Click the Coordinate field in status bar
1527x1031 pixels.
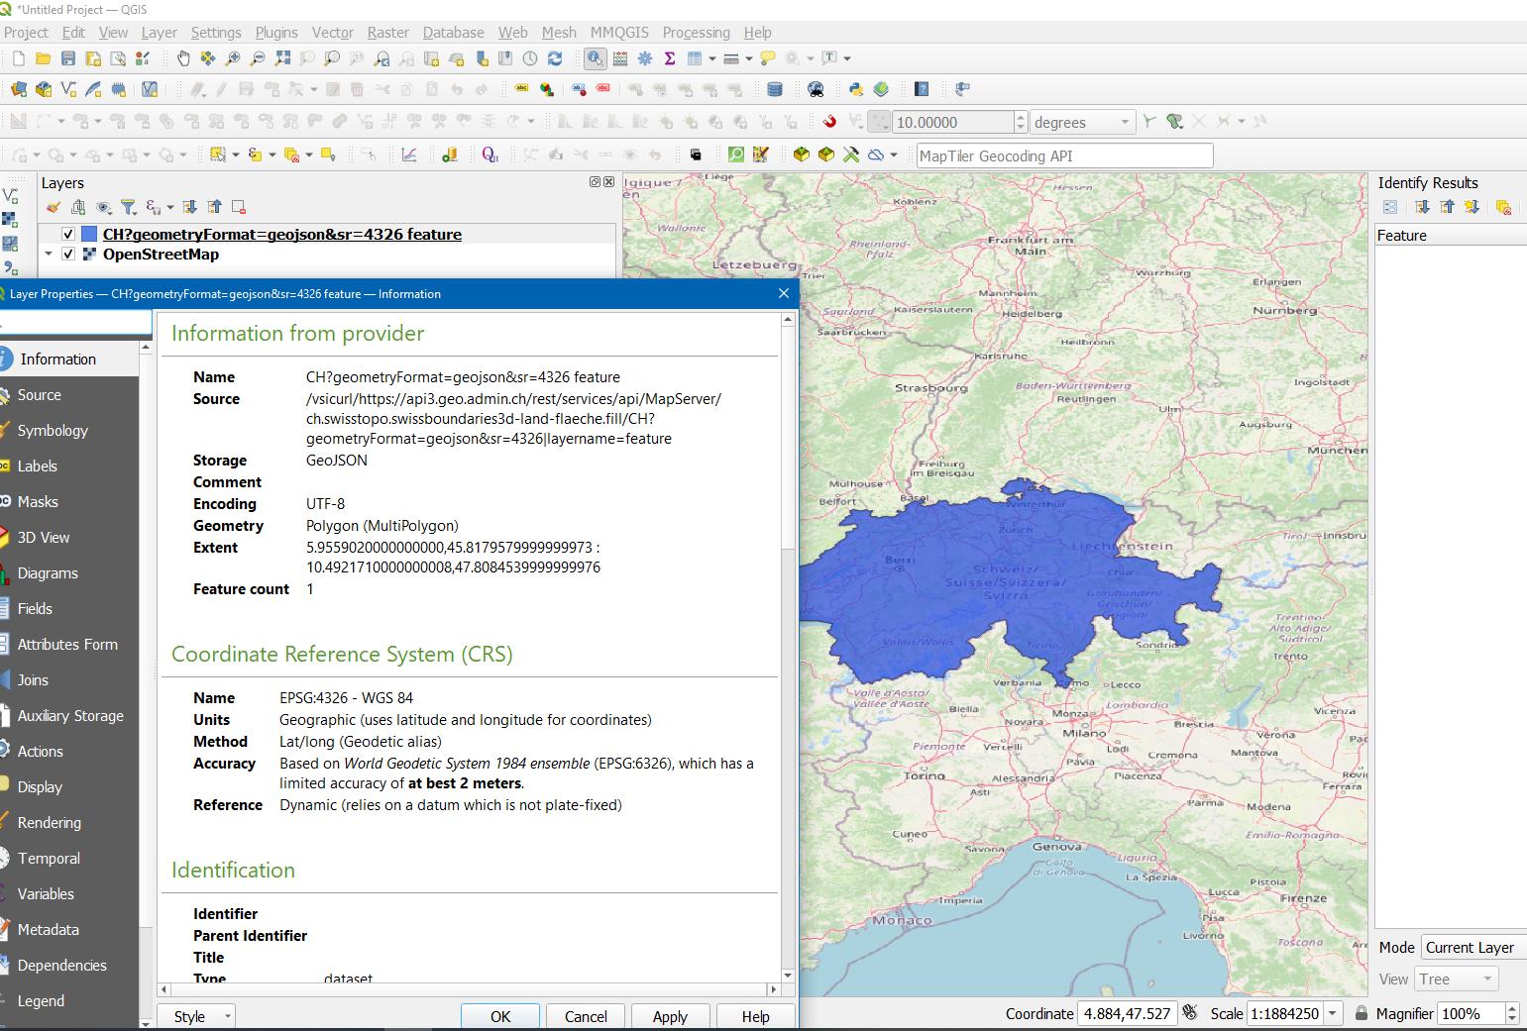[1128, 1013]
